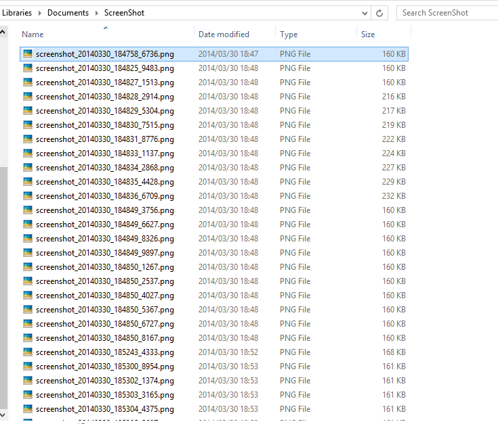
Task: Select icon of screenshot_20140330_184850_2537.png
Action: [28, 281]
